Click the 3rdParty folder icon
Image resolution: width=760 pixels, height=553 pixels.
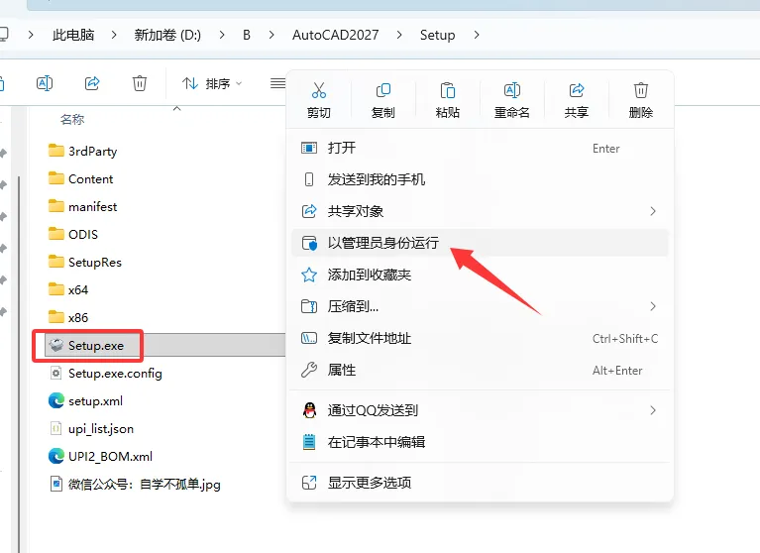(x=56, y=151)
